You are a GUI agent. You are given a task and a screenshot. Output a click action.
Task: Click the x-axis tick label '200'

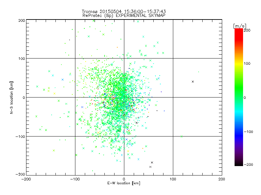(222, 179)
